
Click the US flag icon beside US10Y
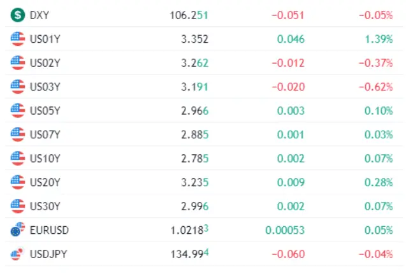18,158
